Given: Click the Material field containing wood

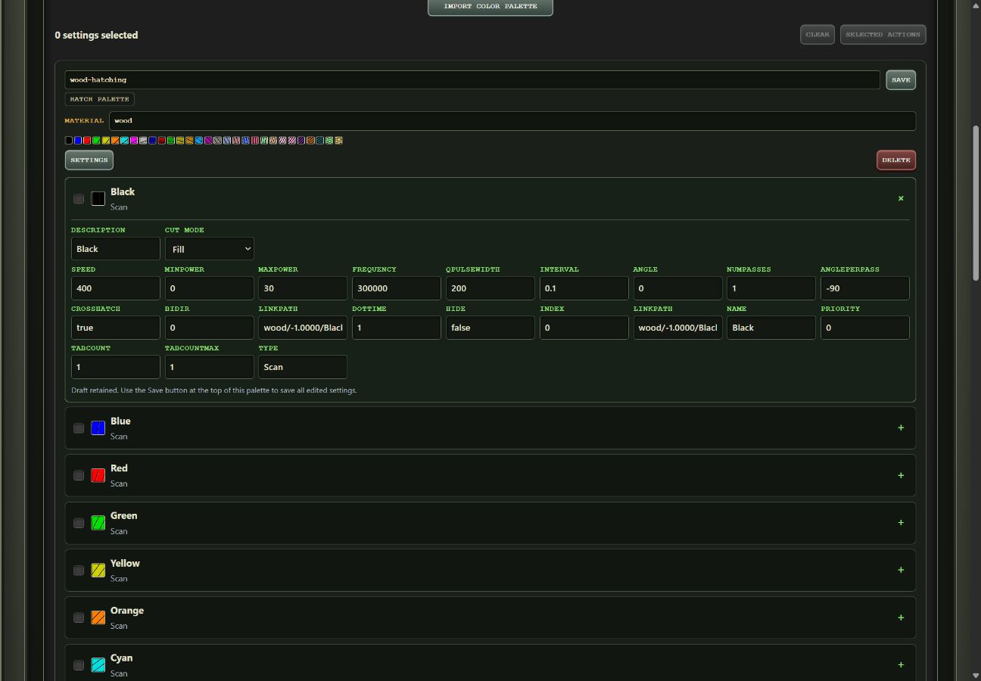Looking at the screenshot, I should pos(512,121).
